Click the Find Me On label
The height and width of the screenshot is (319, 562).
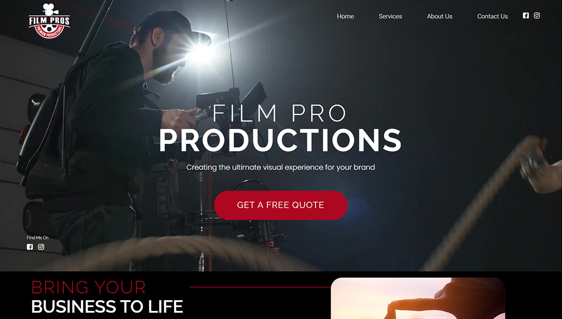[37, 237]
